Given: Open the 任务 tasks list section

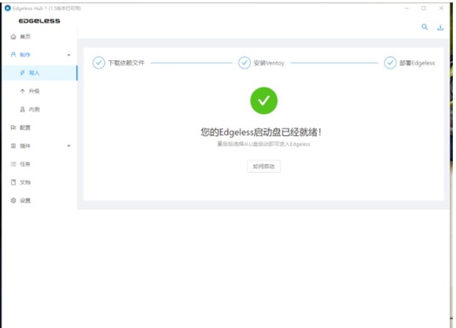Looking at the screenshot, I should coord(21,164).
